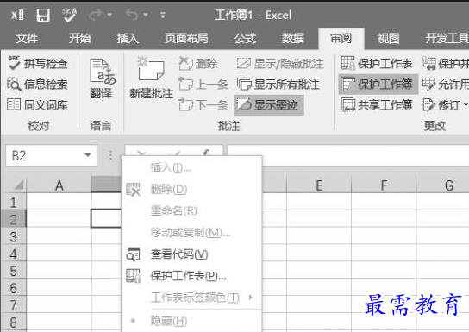The height and width of the screenshot is (332, 469).
Task: Click the undo arrow in the quick access toolbar
Action: (132, 15)
